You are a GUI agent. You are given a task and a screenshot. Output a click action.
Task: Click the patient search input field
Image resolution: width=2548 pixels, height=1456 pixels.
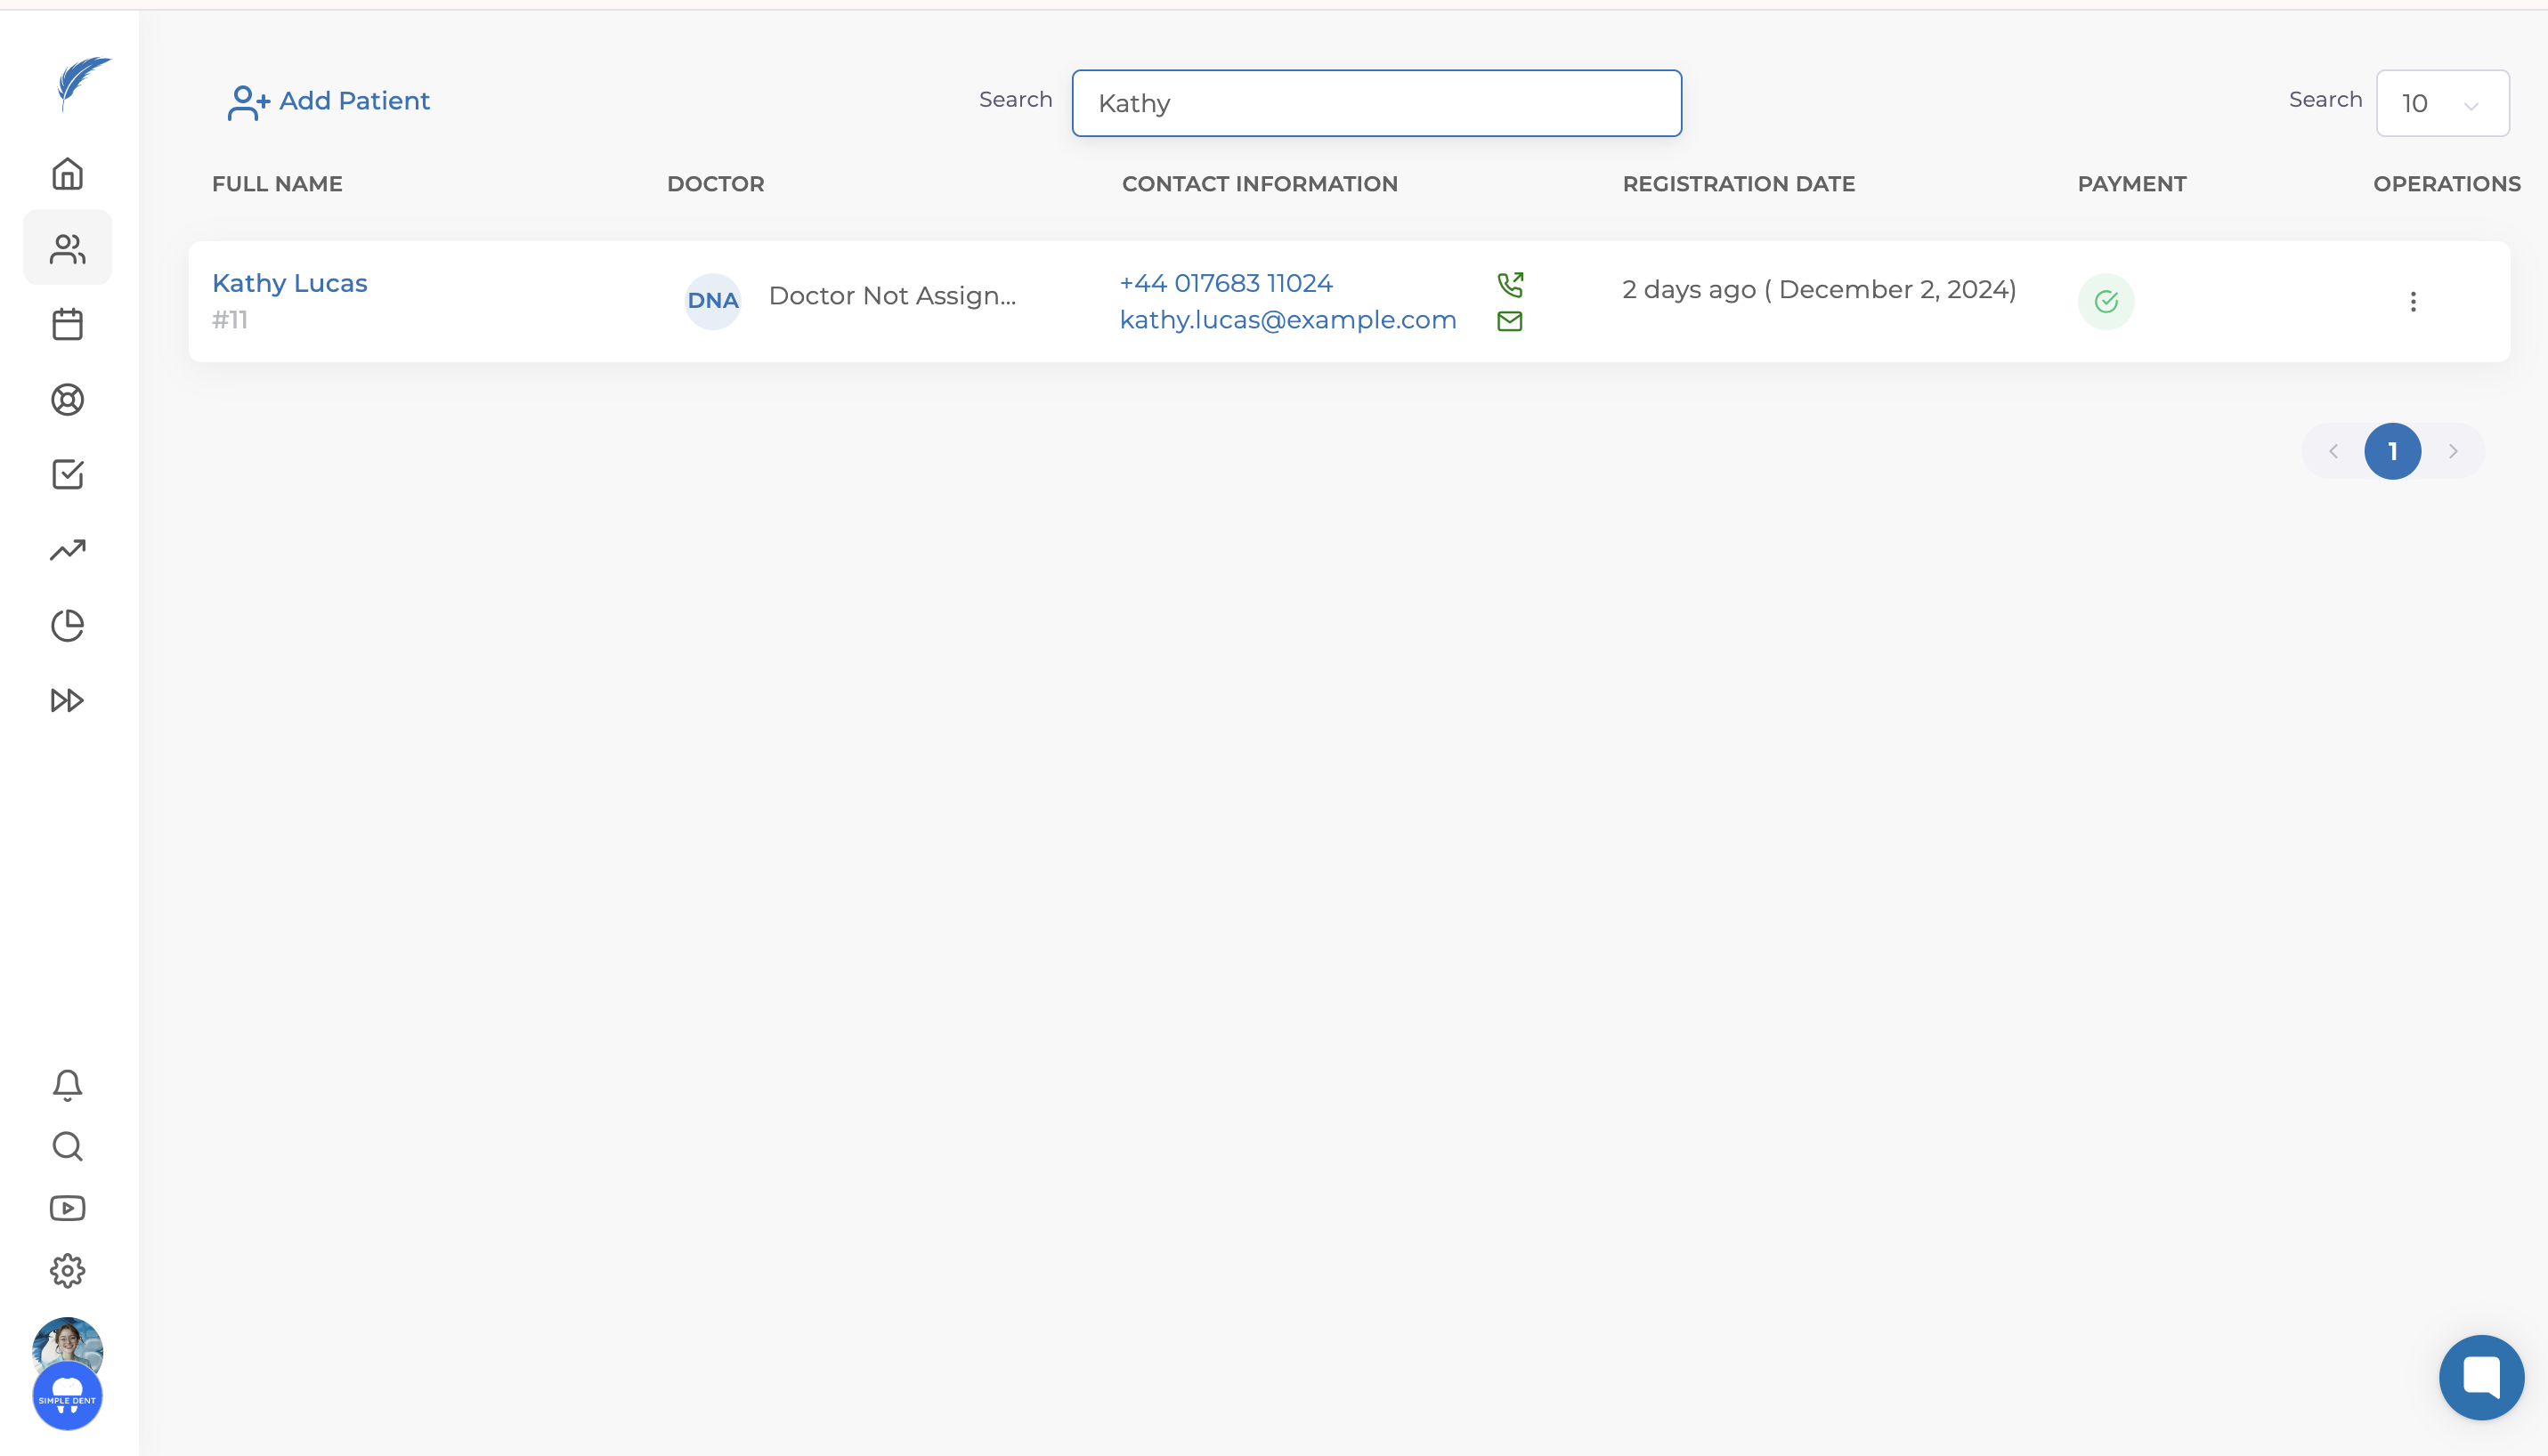[1375, 103]
